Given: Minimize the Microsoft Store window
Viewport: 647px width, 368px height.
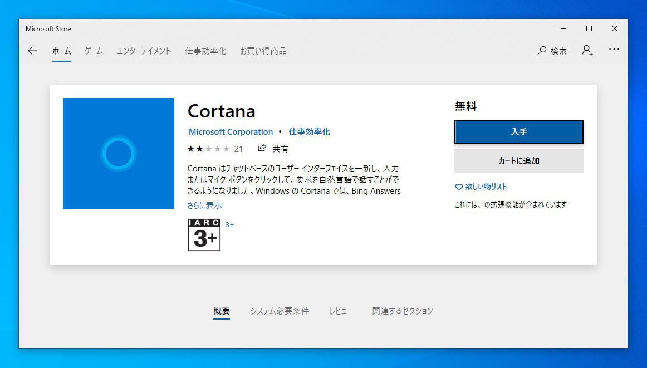Looking at the screenshot, I should point(563,28).
